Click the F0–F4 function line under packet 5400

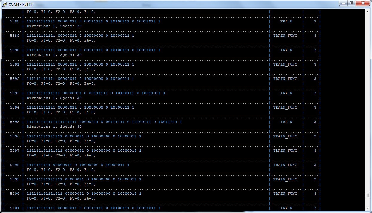[61, 199]
